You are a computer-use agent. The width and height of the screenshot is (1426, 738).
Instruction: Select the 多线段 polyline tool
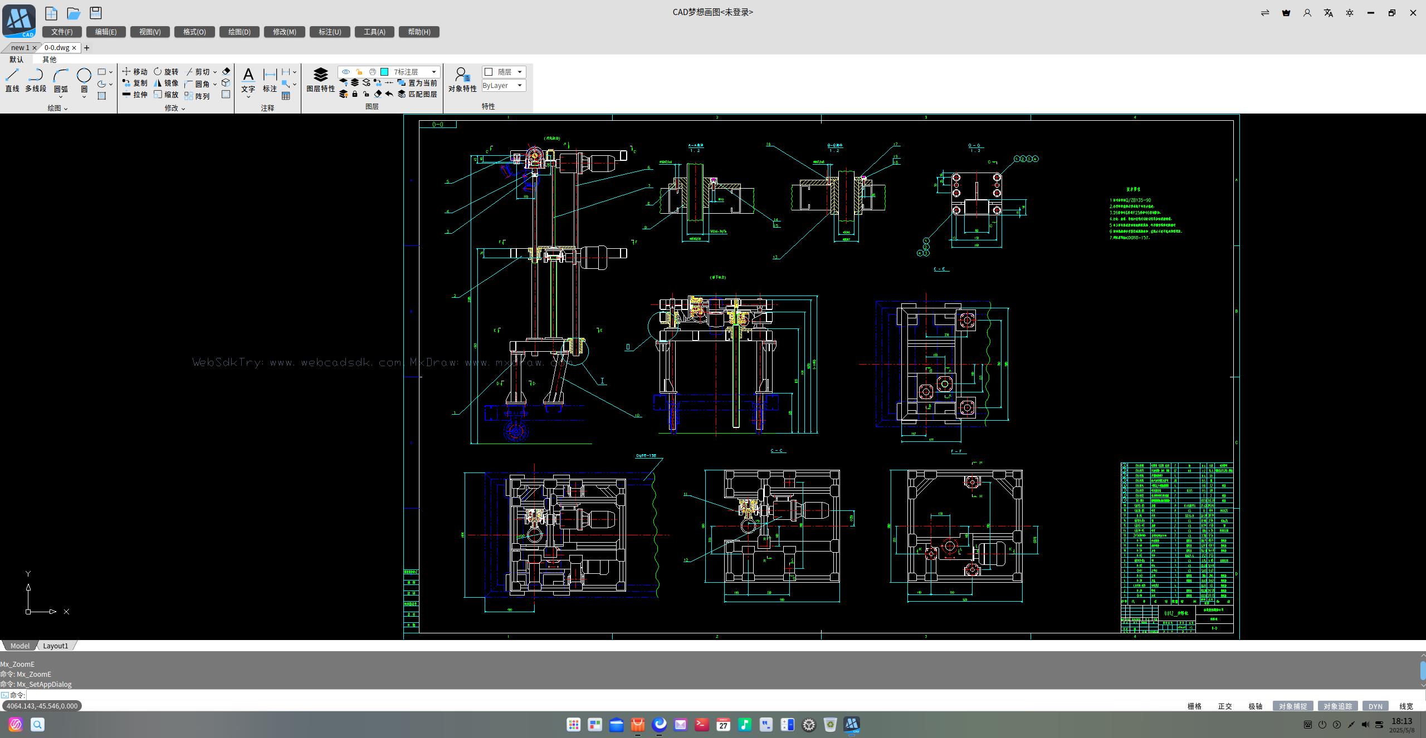(x=36, y=80)
